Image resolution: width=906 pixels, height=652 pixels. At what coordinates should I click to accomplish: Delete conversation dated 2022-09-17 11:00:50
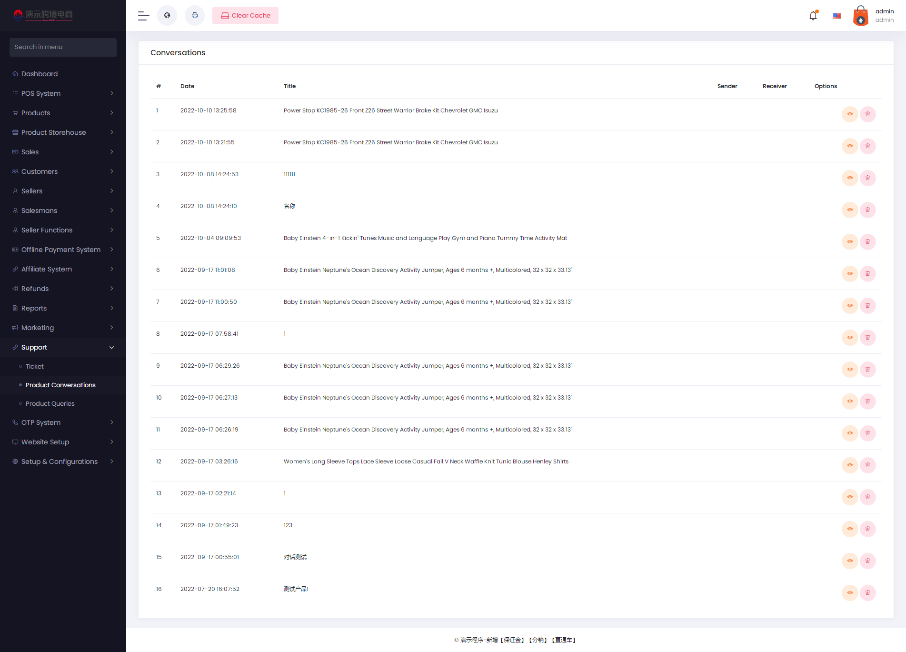coord(868,306)
